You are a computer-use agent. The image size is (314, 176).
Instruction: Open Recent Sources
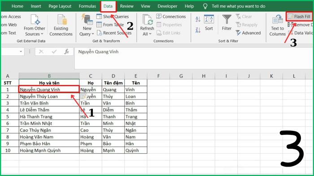[114, 33]
